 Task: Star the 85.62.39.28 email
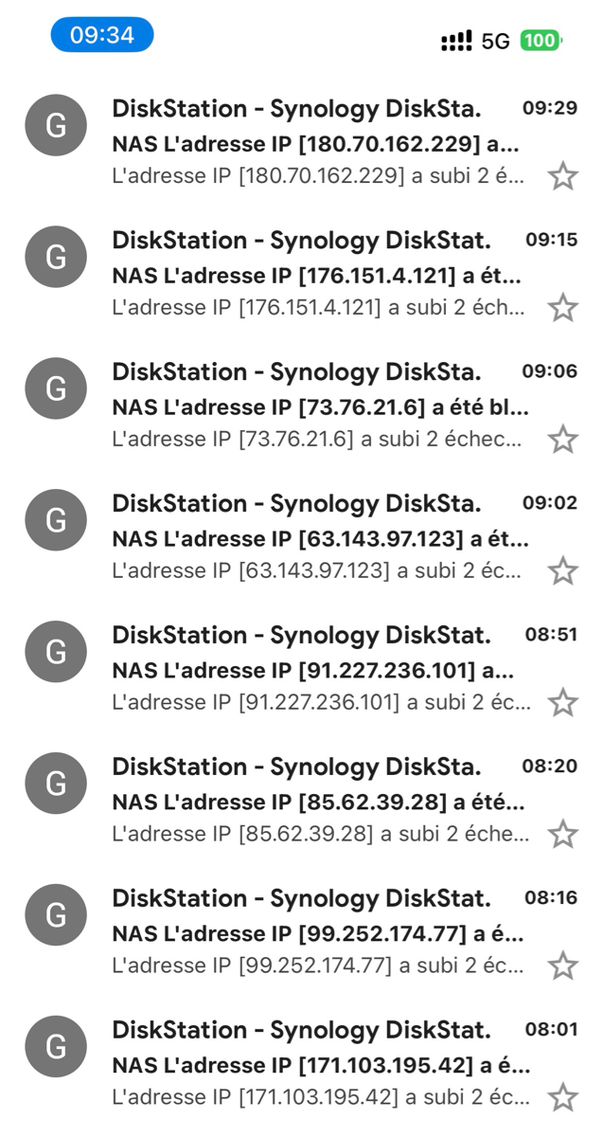click(x=563, y=835)
